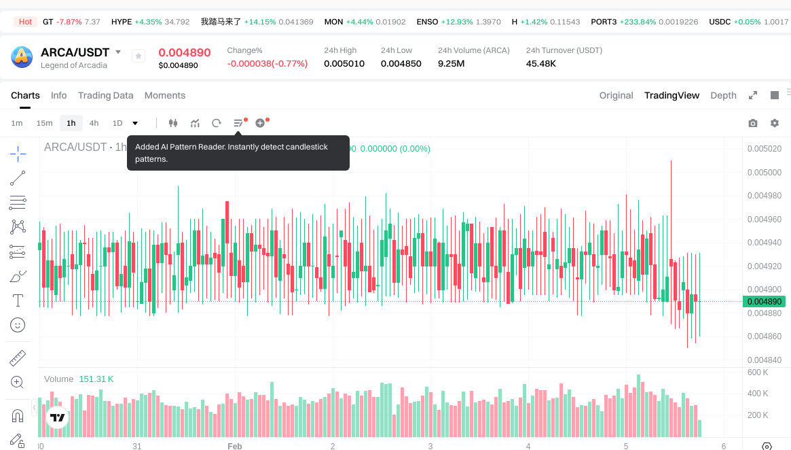Viewport: 791px width, 450px height.
Task: Open the indicators icon in toolbar
Action: 195,123
